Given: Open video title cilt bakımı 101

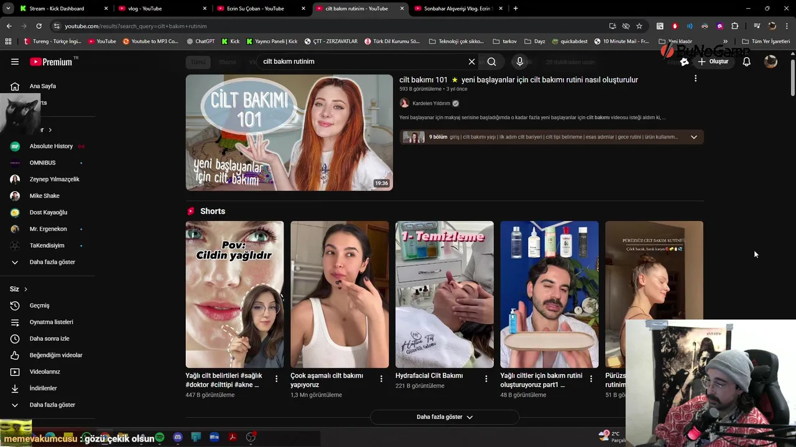Looking at the screenshot, I should point(519,79).
